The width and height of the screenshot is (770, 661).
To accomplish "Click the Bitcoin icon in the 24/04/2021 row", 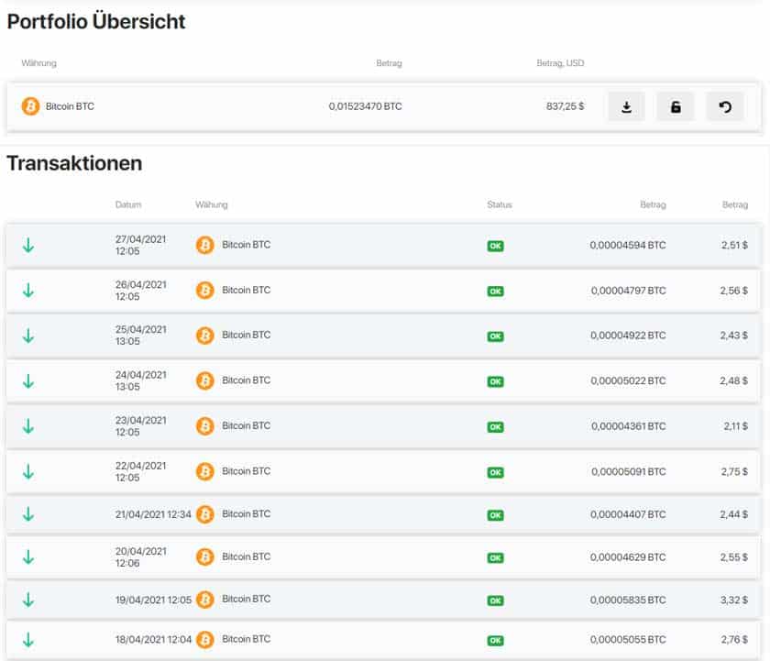I will click(204, 380).
